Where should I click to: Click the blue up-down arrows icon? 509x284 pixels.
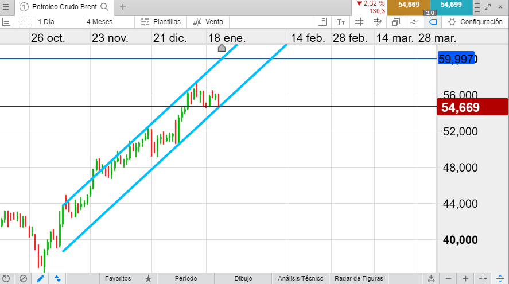pos(57,278)
